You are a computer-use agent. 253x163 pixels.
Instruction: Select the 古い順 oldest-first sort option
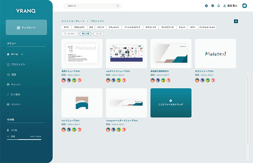click(x=98, y=33)
